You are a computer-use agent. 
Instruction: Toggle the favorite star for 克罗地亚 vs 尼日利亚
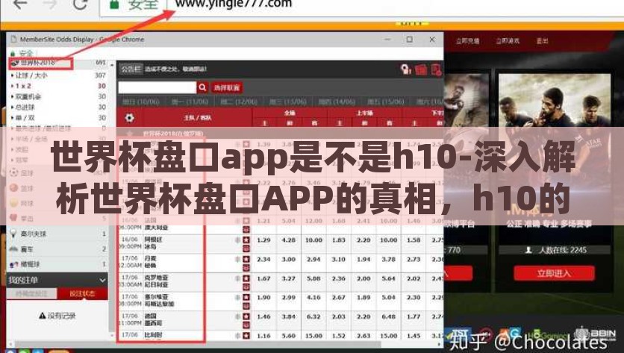246,278
